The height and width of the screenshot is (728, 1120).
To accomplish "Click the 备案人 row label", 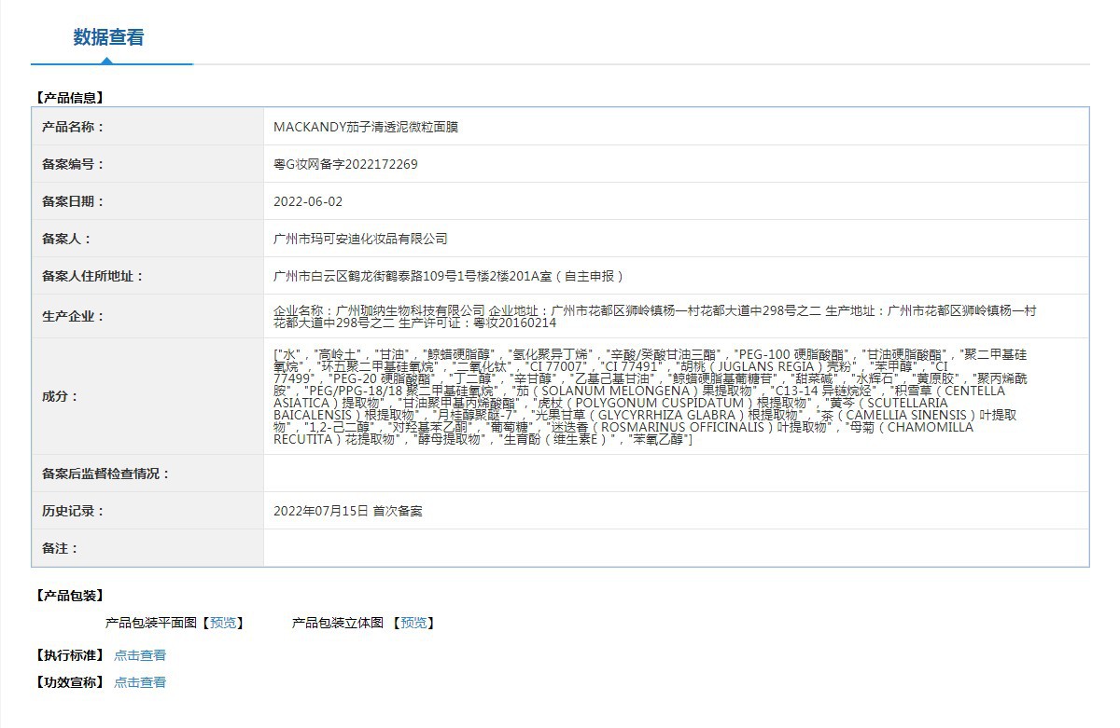I will pos(67,239).
